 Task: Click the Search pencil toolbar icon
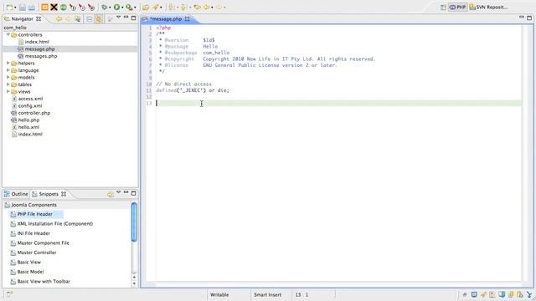click(x=156, y=7)
